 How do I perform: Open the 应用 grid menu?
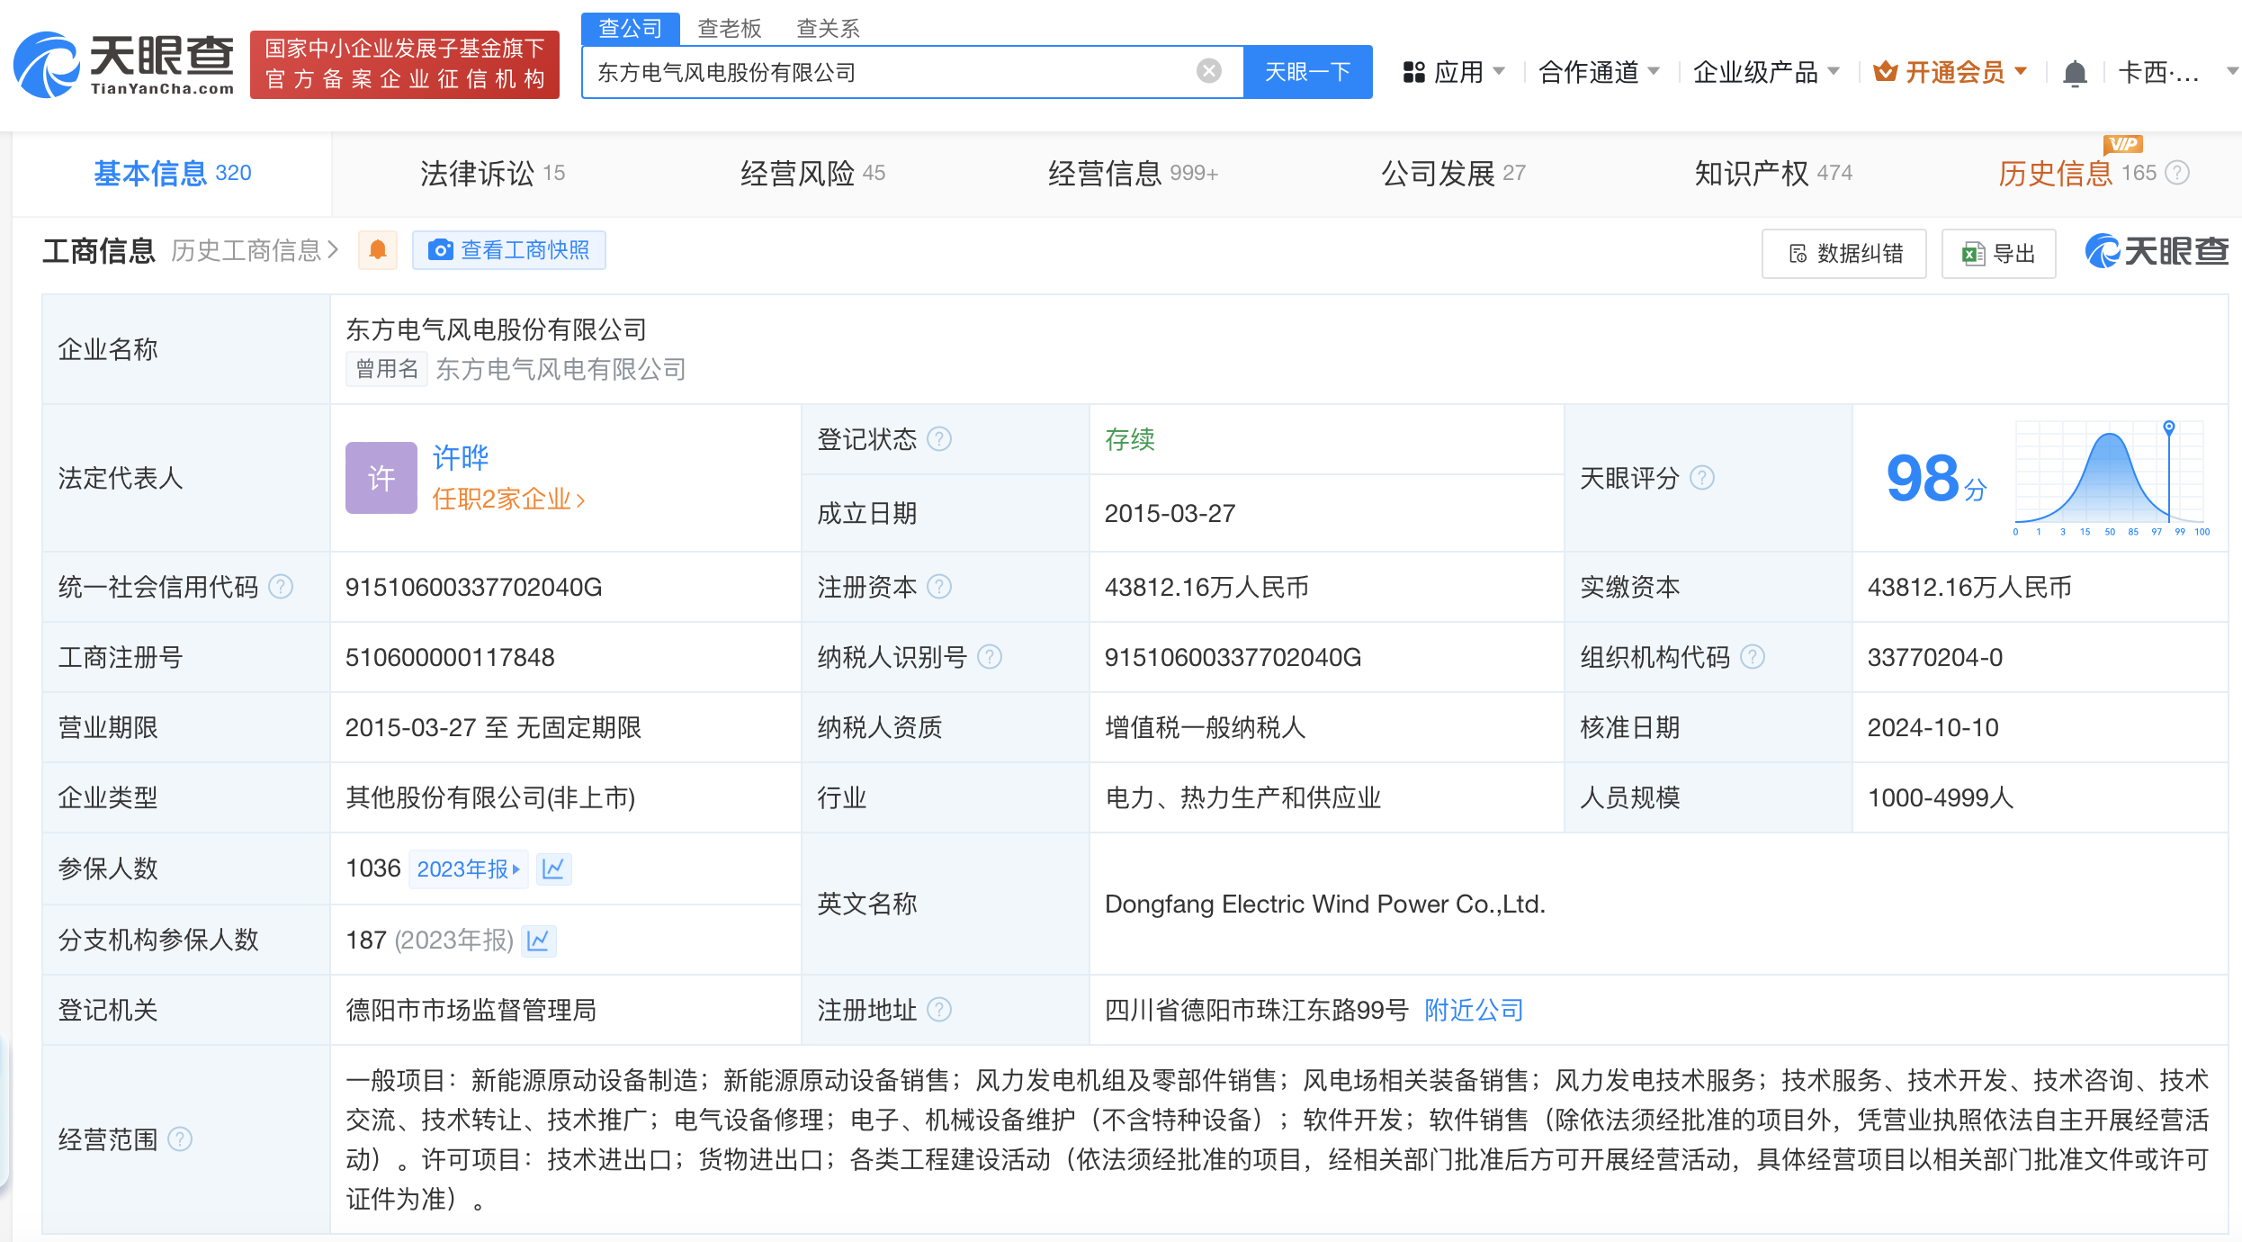(x=1452, y=72)
